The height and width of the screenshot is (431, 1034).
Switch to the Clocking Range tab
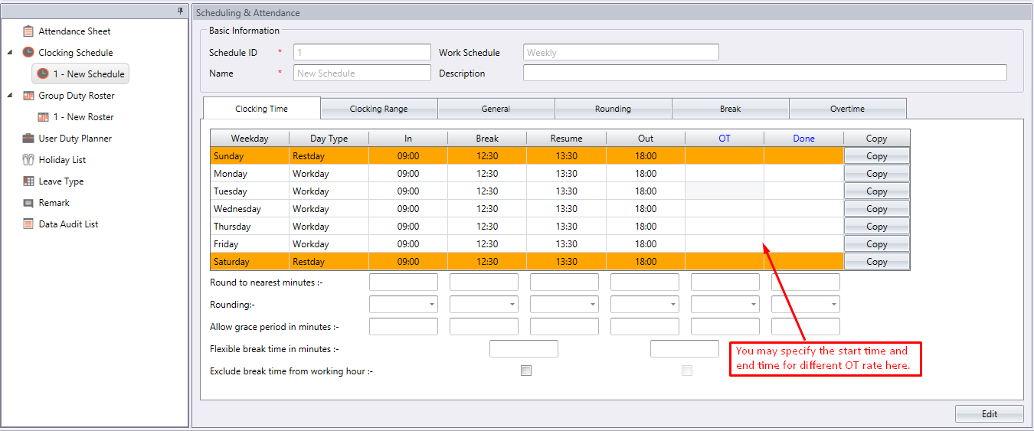(378, 109)
